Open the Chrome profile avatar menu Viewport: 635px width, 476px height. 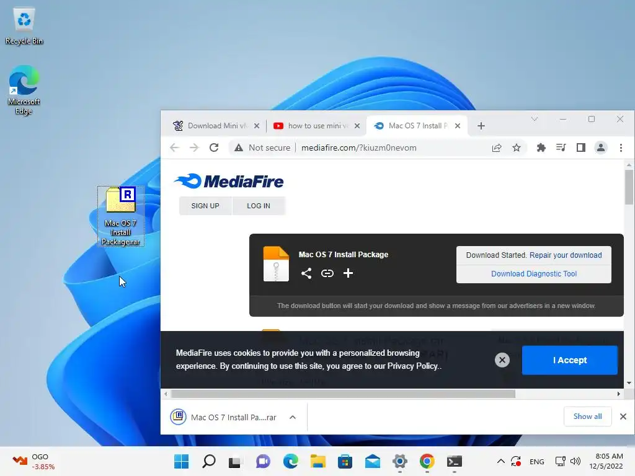[x=601, y=148]
